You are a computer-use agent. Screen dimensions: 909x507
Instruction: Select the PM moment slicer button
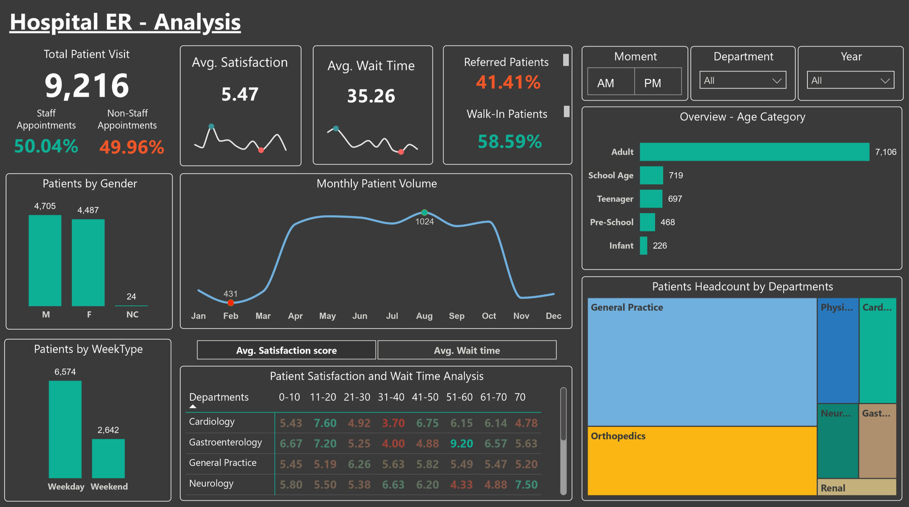(657, 82)
